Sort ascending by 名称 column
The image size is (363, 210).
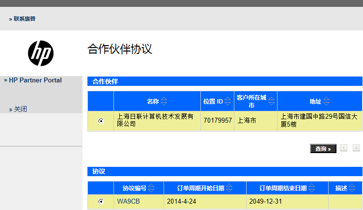[x=164, y=99]
